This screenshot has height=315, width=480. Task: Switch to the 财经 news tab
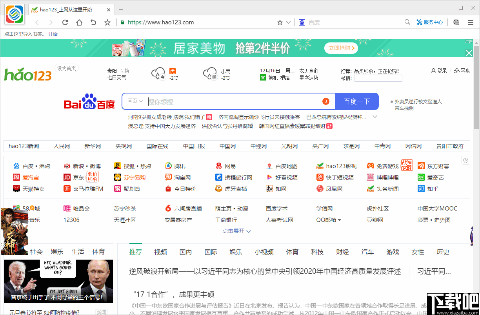tap(342, 252)
